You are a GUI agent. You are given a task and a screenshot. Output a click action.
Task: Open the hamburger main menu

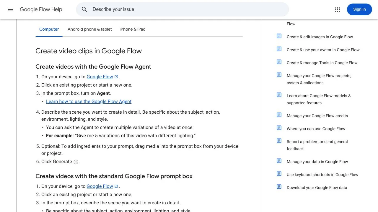point(11,9)
